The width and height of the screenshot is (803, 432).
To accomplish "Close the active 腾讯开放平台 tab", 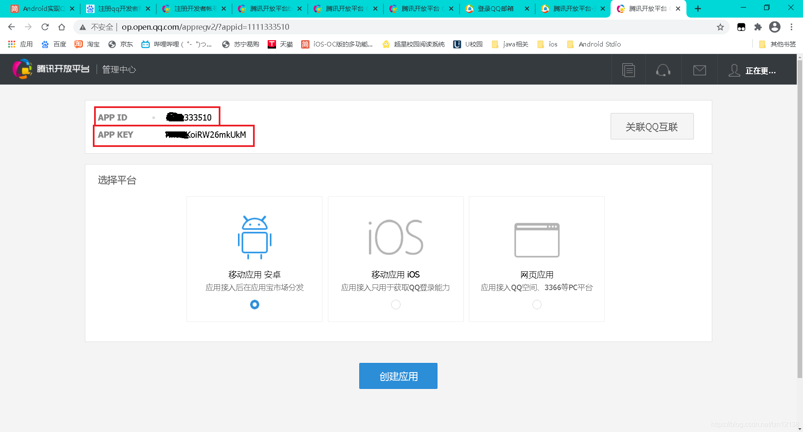I will [678, 8].
